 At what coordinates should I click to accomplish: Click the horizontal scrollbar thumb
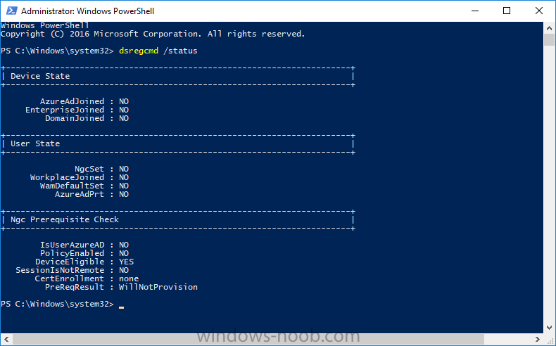pyautogui.click(x=248, y=339)
